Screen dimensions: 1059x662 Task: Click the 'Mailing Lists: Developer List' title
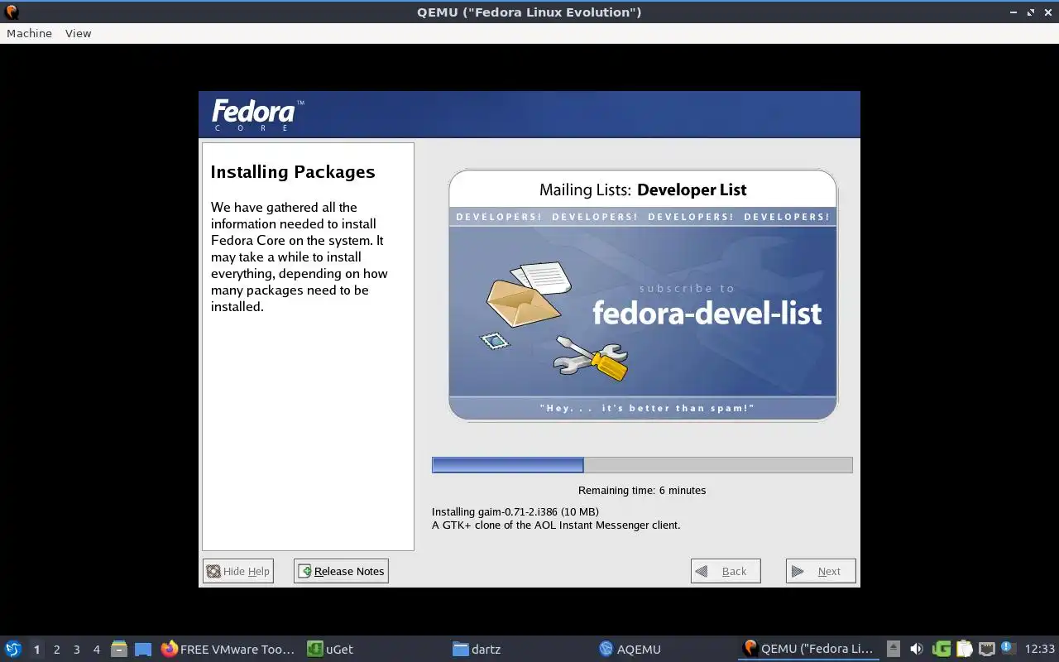tap(643, 189)
